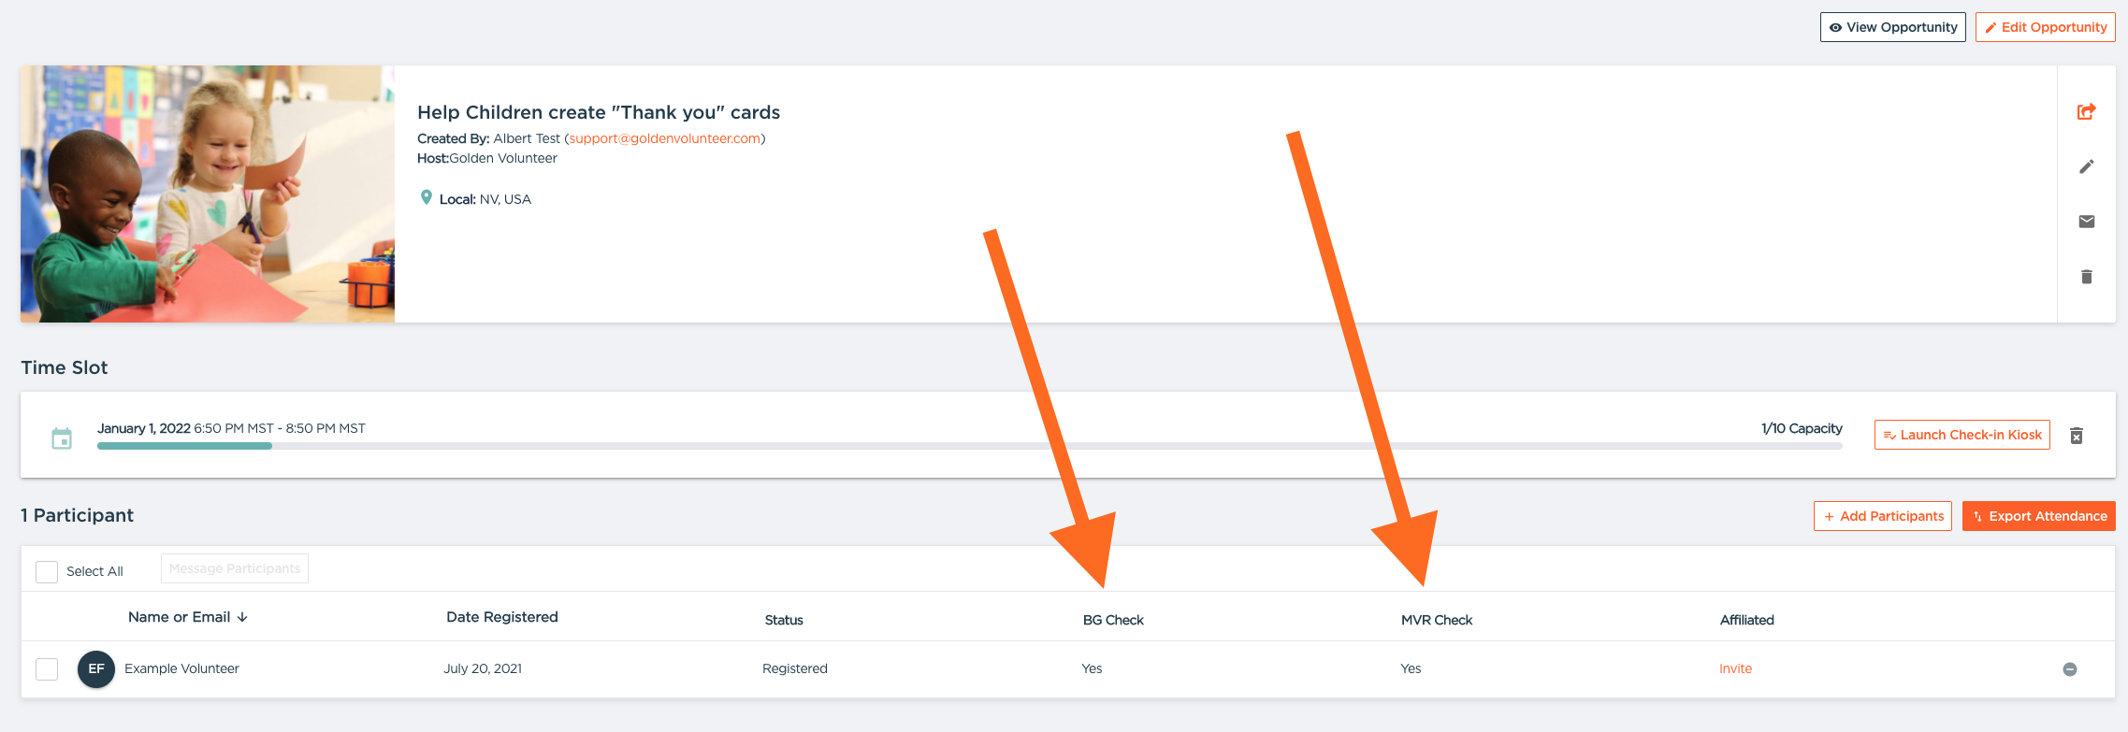Remove Example Volunteer using minus icon
Screen dimensions: 2128x732
click(x=2070, y=669)
